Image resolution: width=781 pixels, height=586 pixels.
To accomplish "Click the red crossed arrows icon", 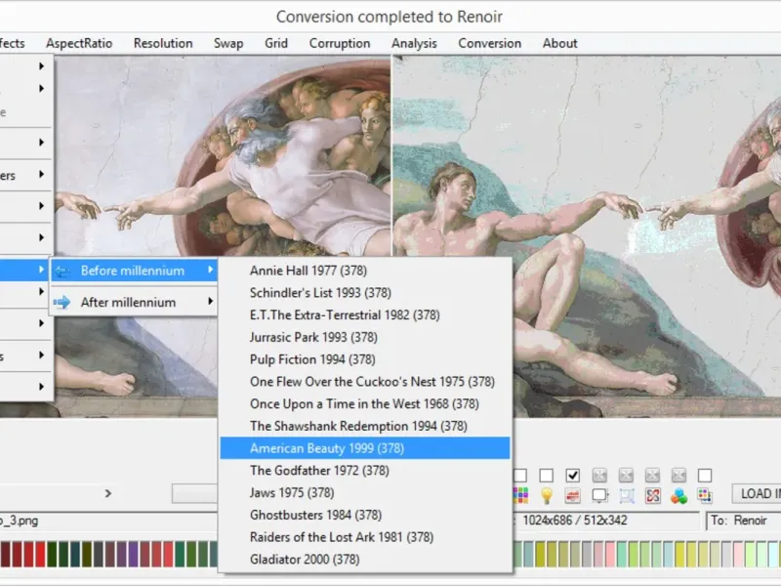I will pos(652,495).
